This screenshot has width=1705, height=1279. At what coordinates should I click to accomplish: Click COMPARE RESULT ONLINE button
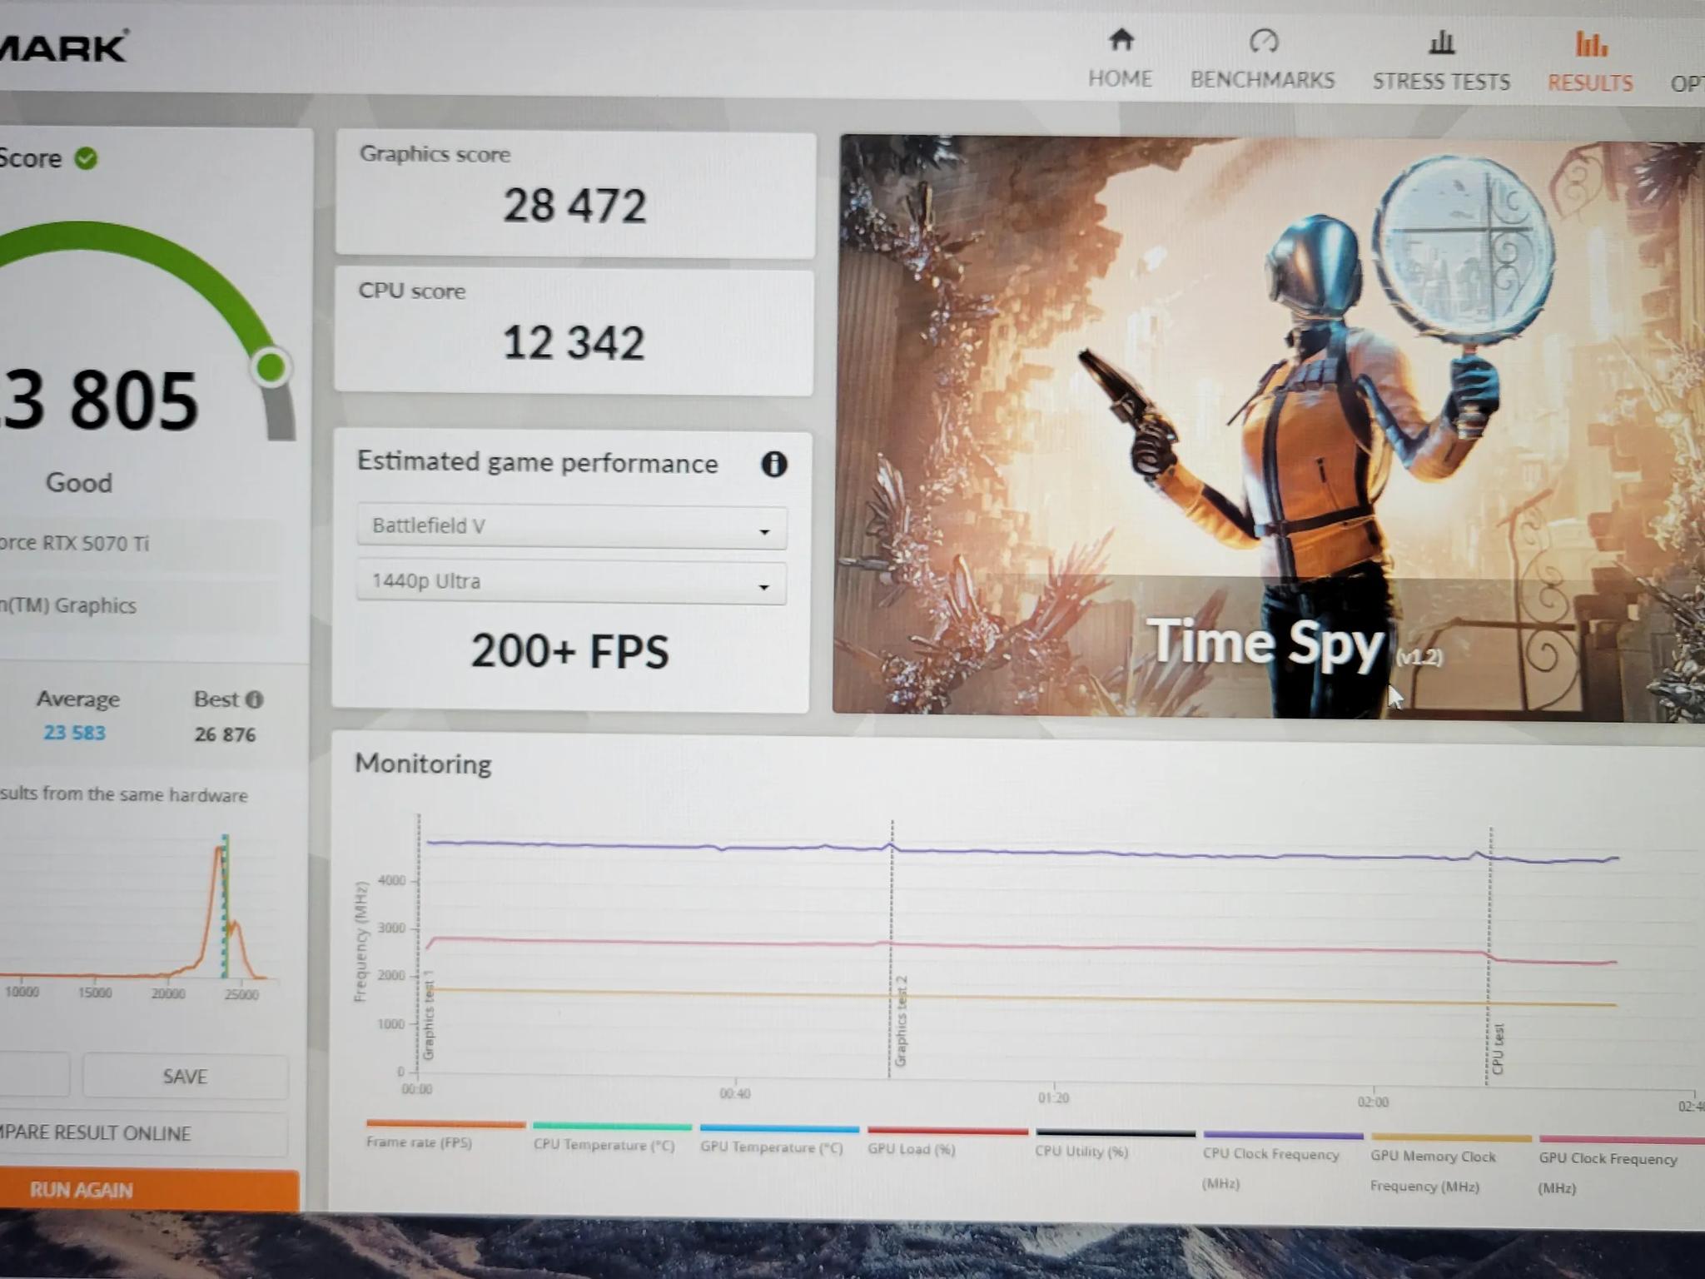[x=142, y=1133]
